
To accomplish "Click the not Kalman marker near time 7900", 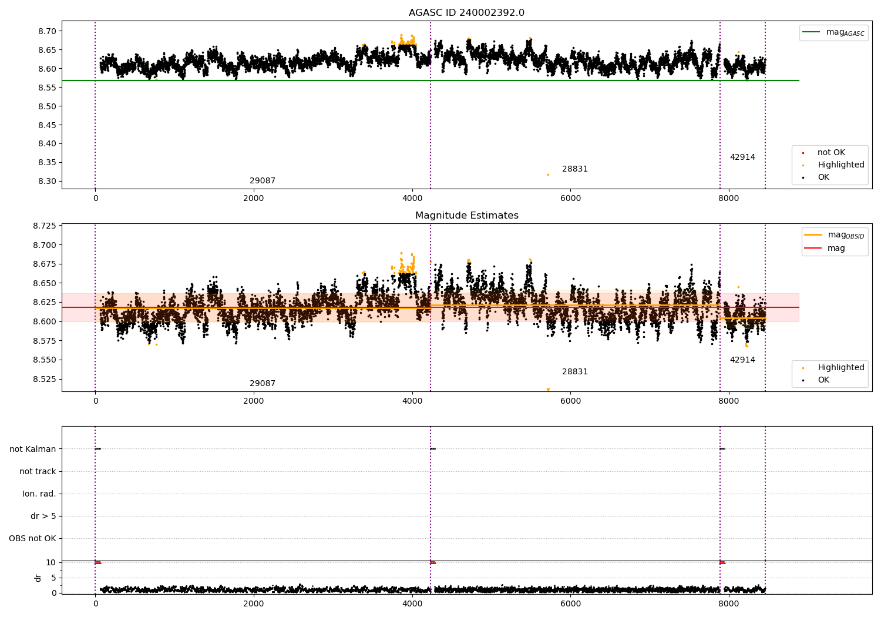I will 722,449.
